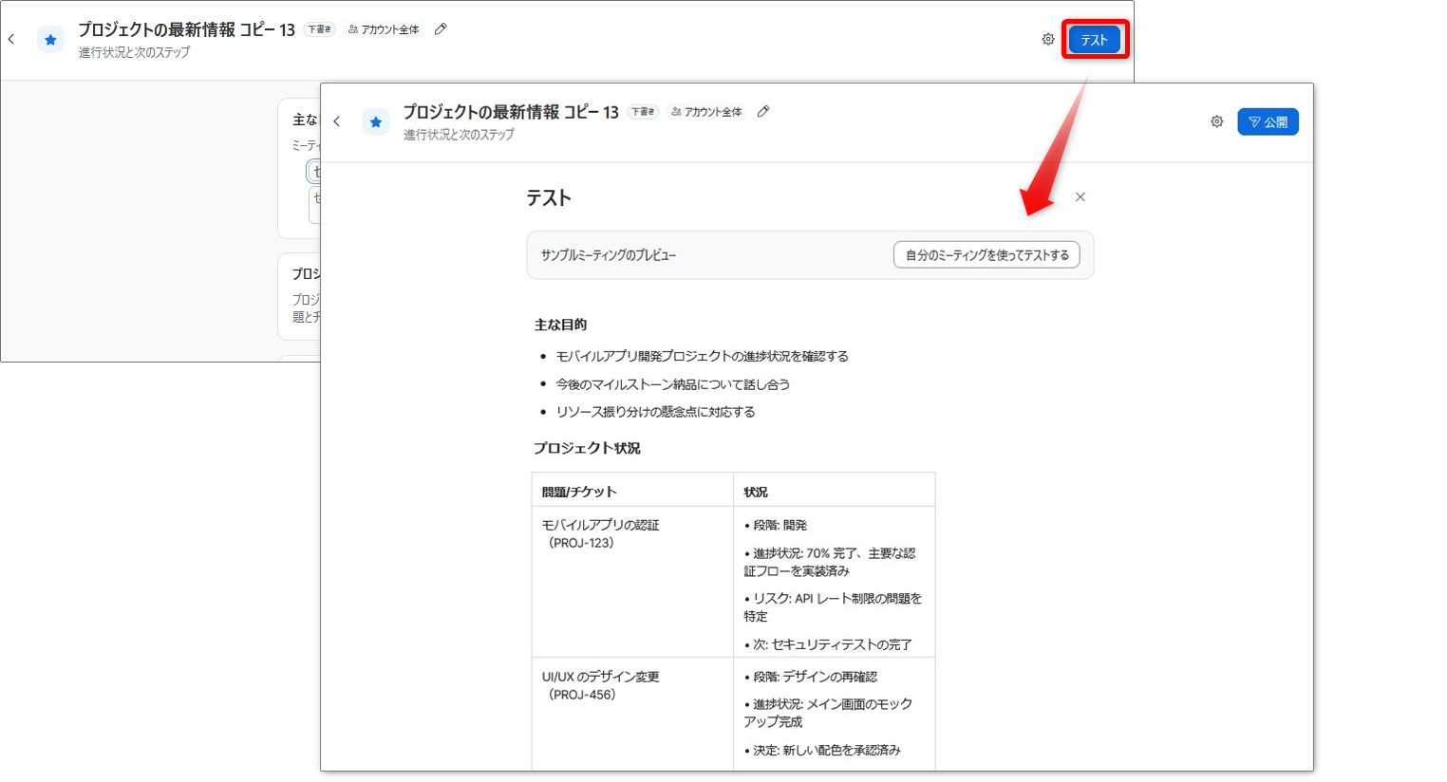Click サンプルミーティングのプレビュー label
The image size is (1447, 782).
pos(609,255)
